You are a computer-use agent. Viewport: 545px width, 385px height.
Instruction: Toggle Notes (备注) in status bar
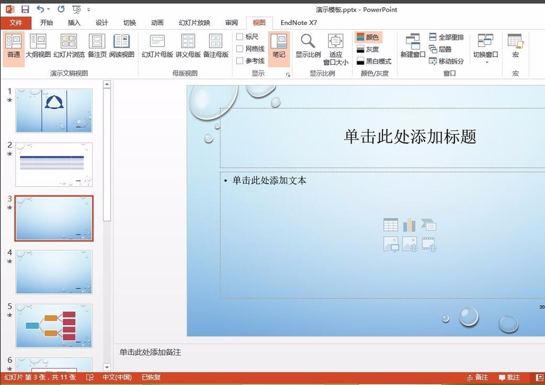[x=477, y=377]
